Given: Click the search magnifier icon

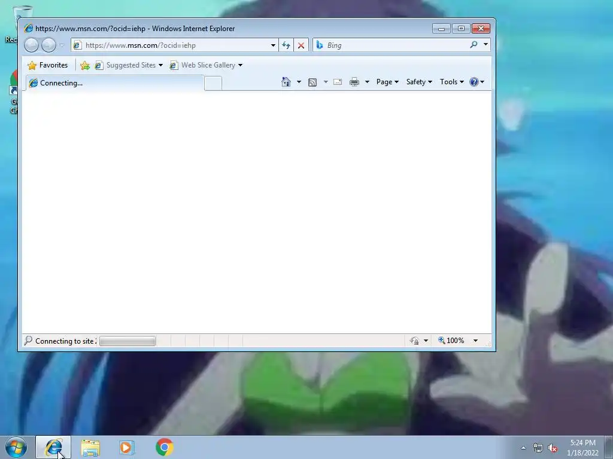Looking at the screenshot, I should (x=474, y=45).
